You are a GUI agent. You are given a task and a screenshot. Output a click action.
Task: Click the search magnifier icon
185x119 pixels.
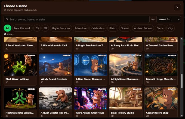(x=7, y=20)
